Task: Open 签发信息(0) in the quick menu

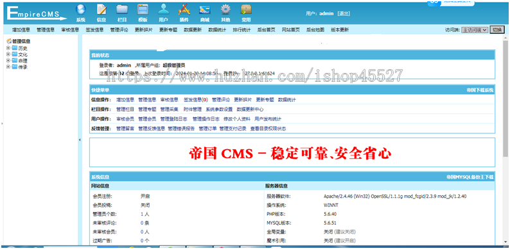Action: point(195,100)
